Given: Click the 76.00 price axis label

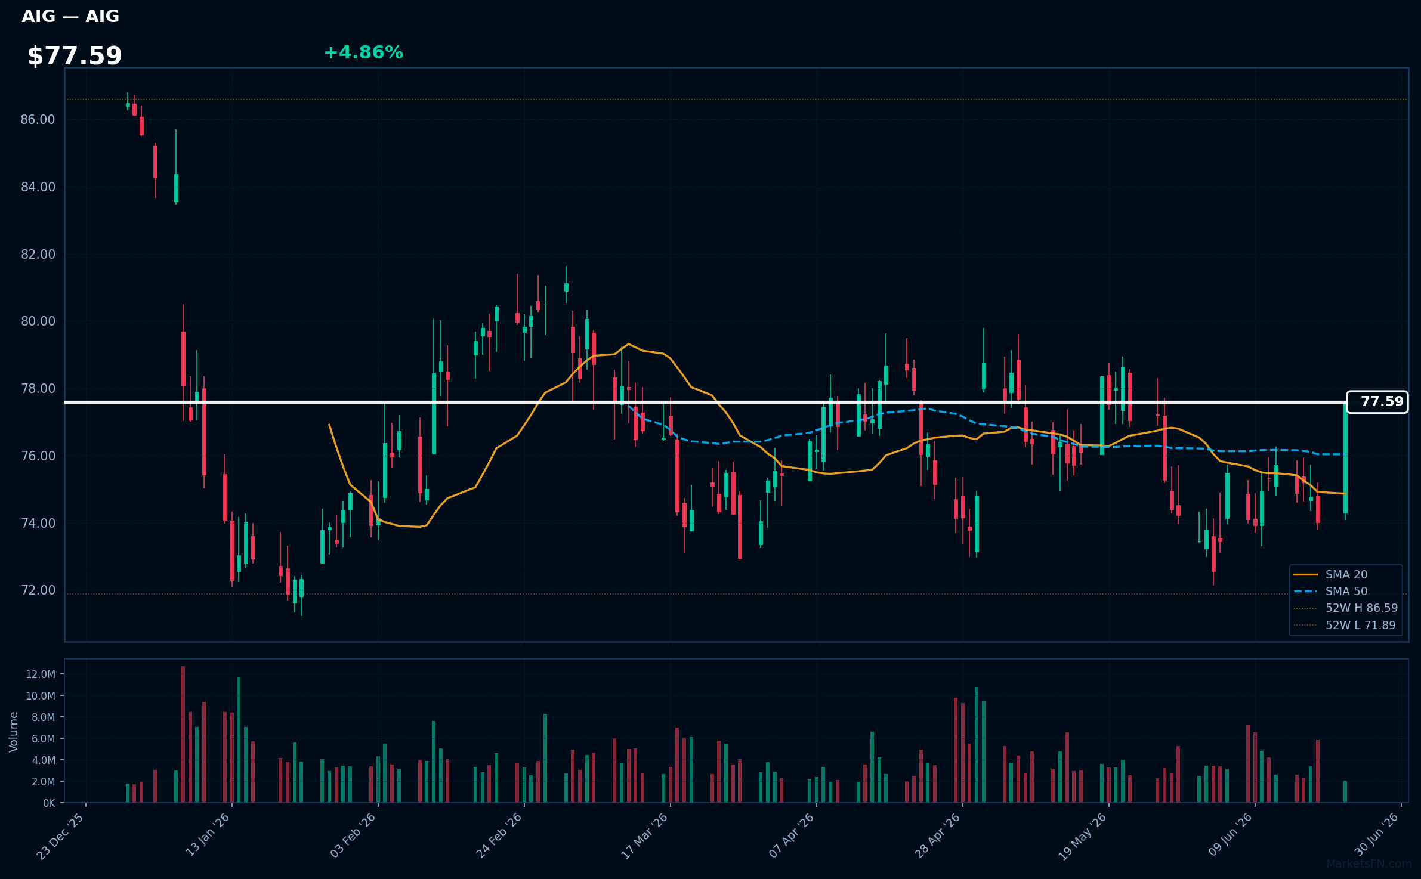Looking at the screenshot, I should (38, 456).
